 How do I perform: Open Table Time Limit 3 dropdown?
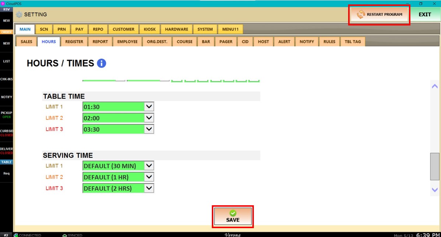tap(149, 129)
